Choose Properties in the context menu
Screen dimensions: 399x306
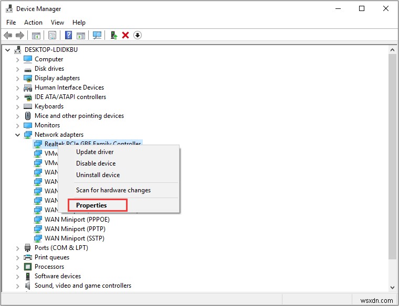click(119, 205)
